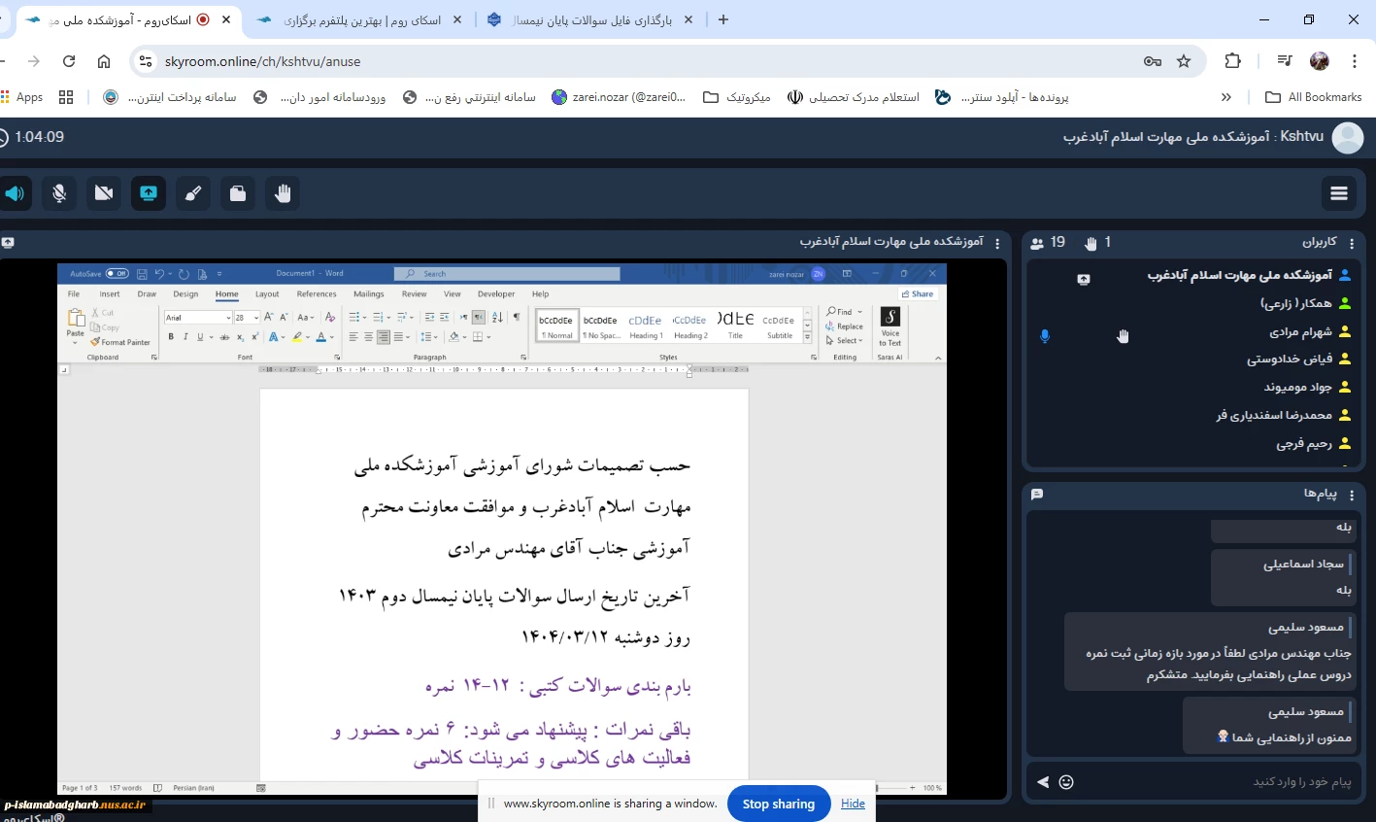Screen dimensions: 1376x822
Task: Click the Clear Formatting icon in Word
Action: [330, 318]
